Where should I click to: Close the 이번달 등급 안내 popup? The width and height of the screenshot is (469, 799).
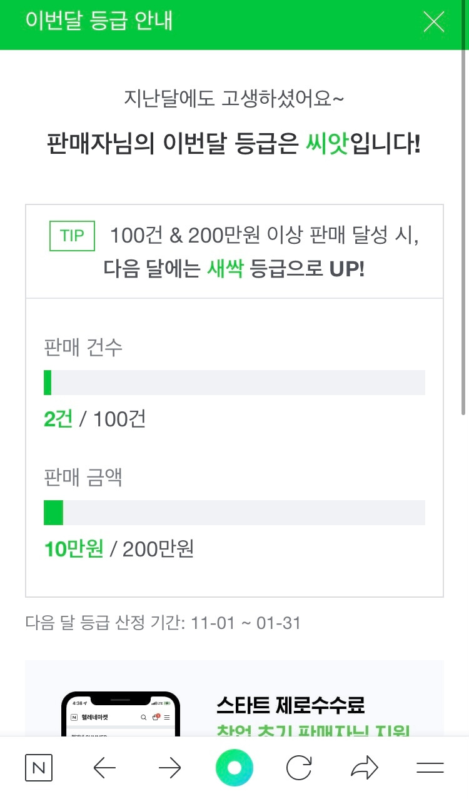click(433, 22)
